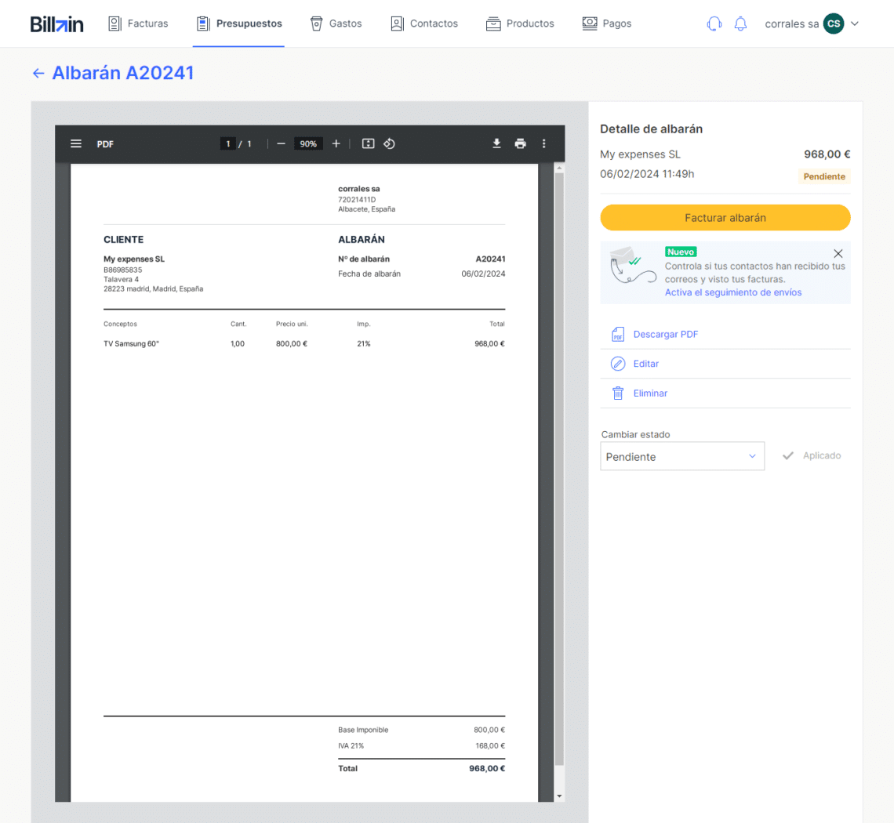Print the albarán using printer icon
Screen dimensions: 894x823
520,144
